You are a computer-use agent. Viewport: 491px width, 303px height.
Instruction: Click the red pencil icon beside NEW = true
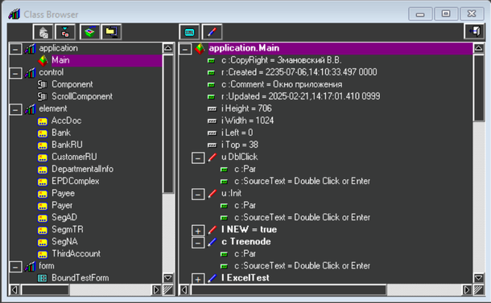212,230
